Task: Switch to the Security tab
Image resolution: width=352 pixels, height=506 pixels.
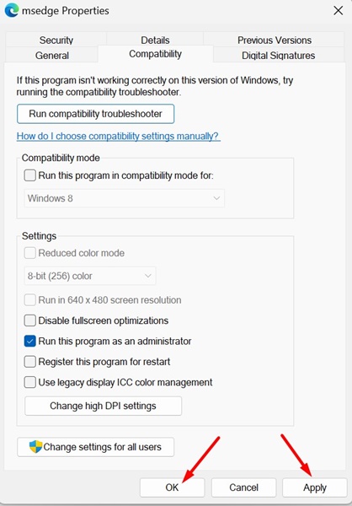Action: (56, 40)
